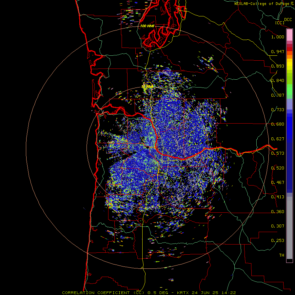Click the 1.000 scale value
Screen dimensions: 295x295
click(x=278, y=37)
